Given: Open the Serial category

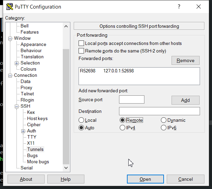Looking at the screenshot, I should pos(26,168).
